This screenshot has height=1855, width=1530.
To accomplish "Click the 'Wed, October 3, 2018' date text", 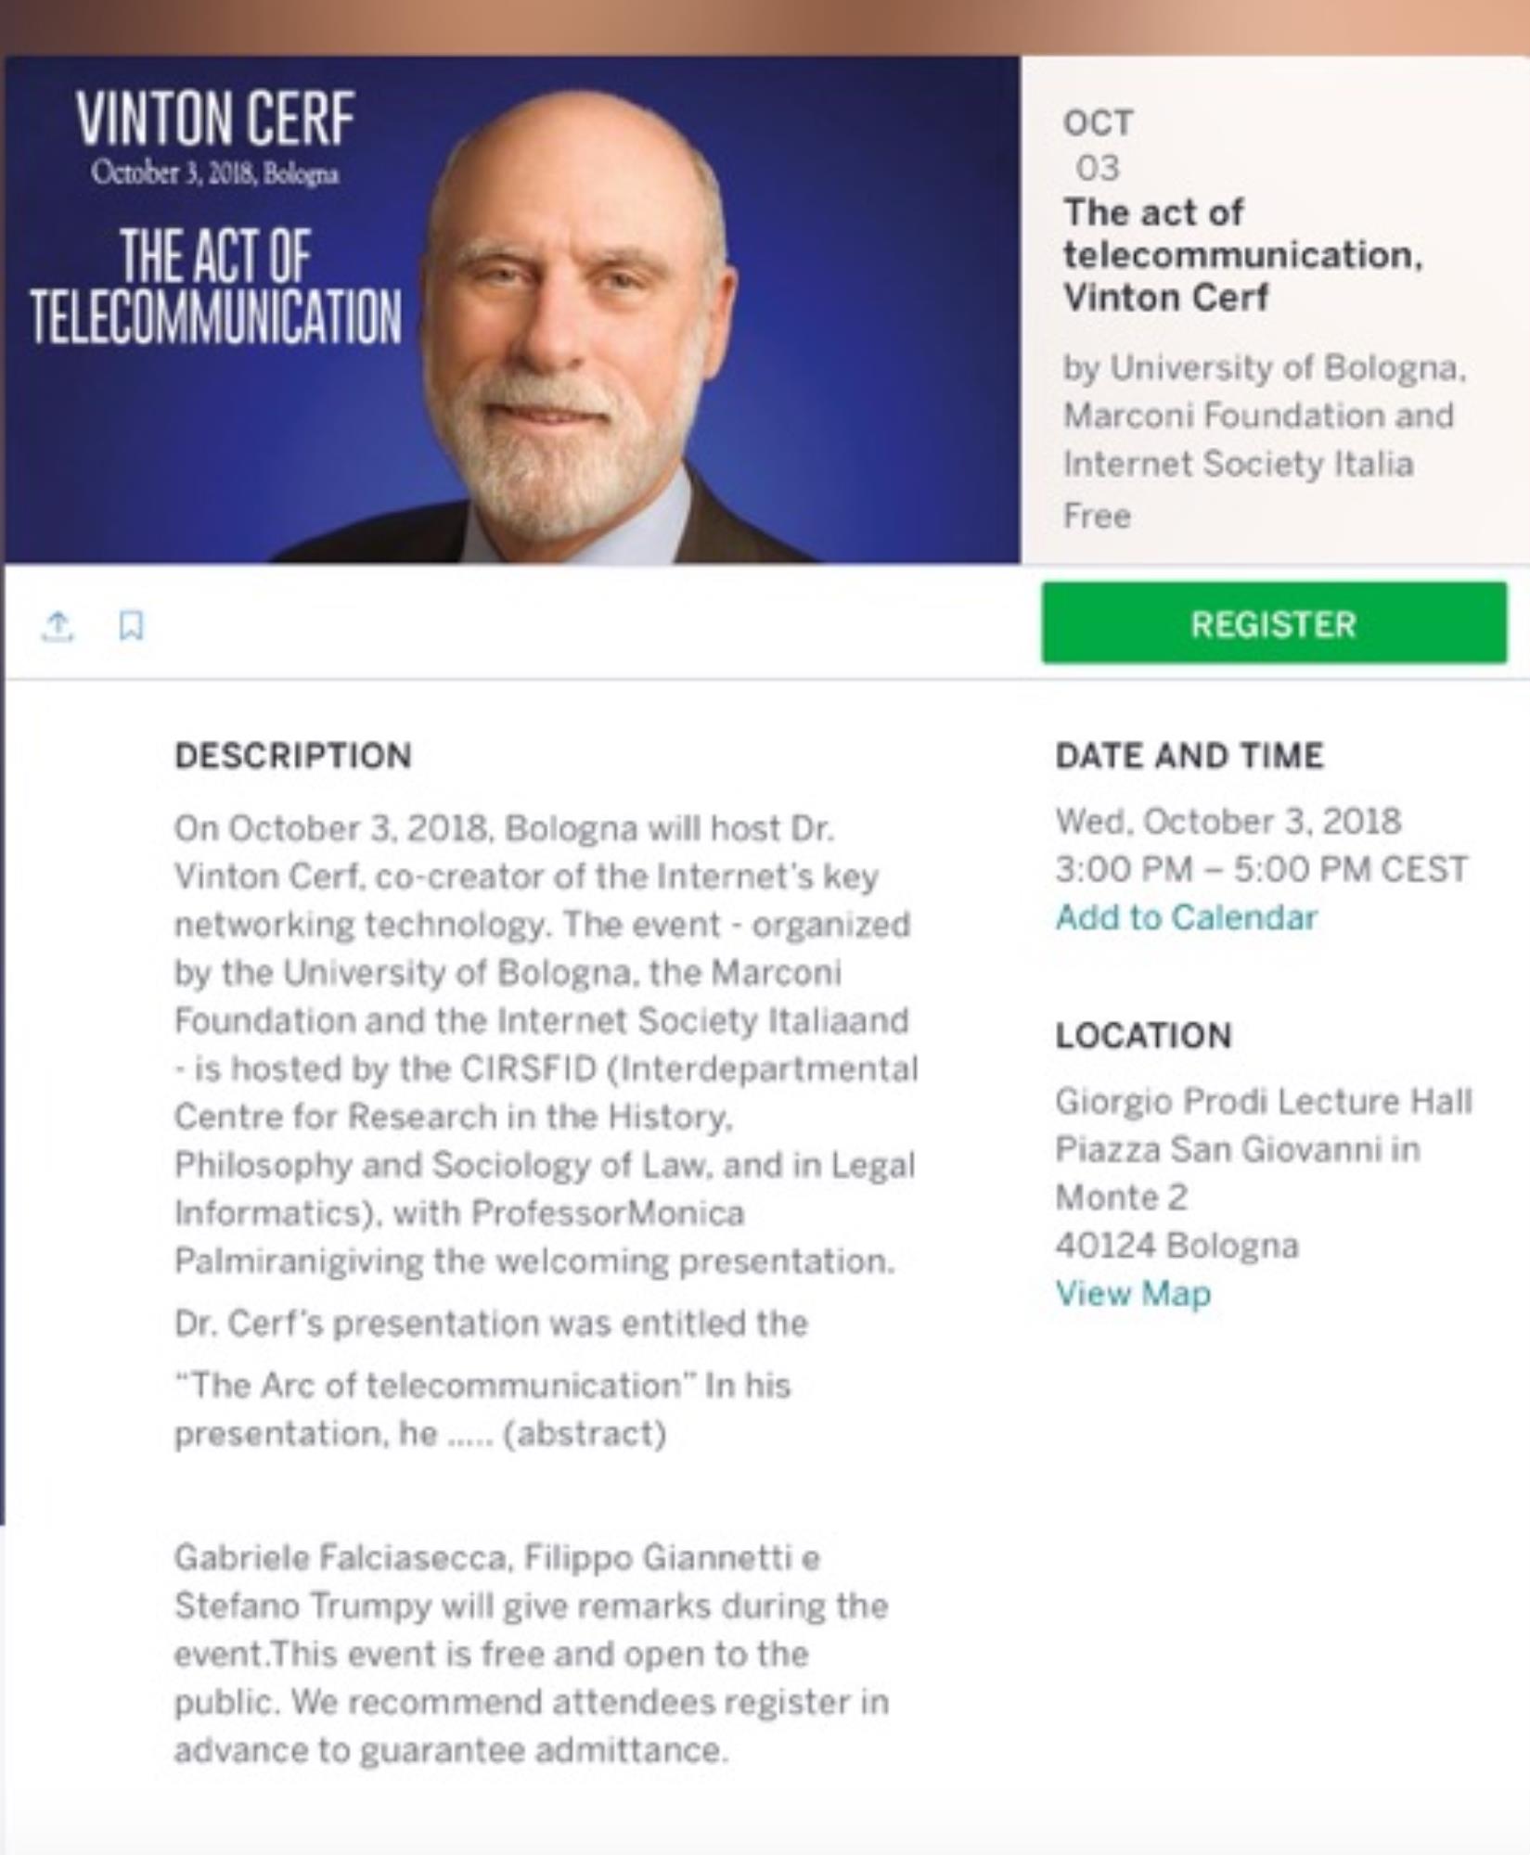I will (x=1228, y=821).
